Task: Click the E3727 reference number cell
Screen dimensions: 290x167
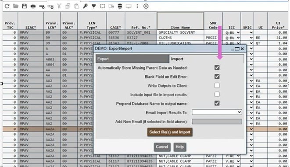Action: [141, 38]
